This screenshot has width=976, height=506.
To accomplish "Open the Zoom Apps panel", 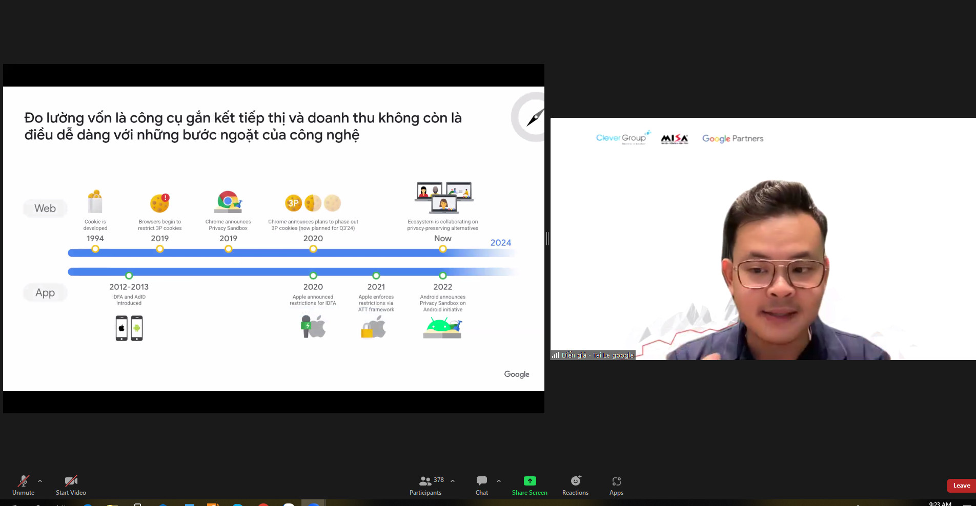I will pos(616,484).
